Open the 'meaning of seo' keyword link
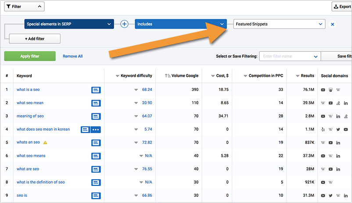The image size is (352, 203). click(x=30, y=116)
